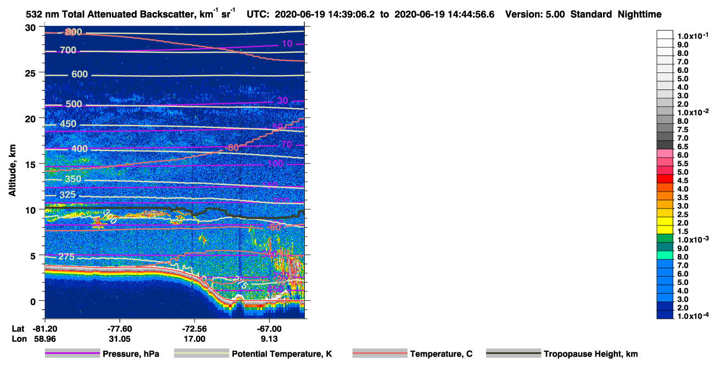This screenshot has height=366, width=714.
Task: Click the 30 hPa pressure contour label
Action: (282, 100)
